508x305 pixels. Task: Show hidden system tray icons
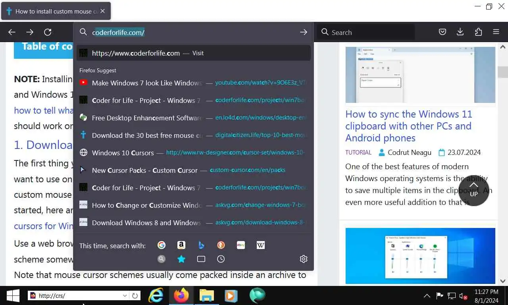point(427,296)
